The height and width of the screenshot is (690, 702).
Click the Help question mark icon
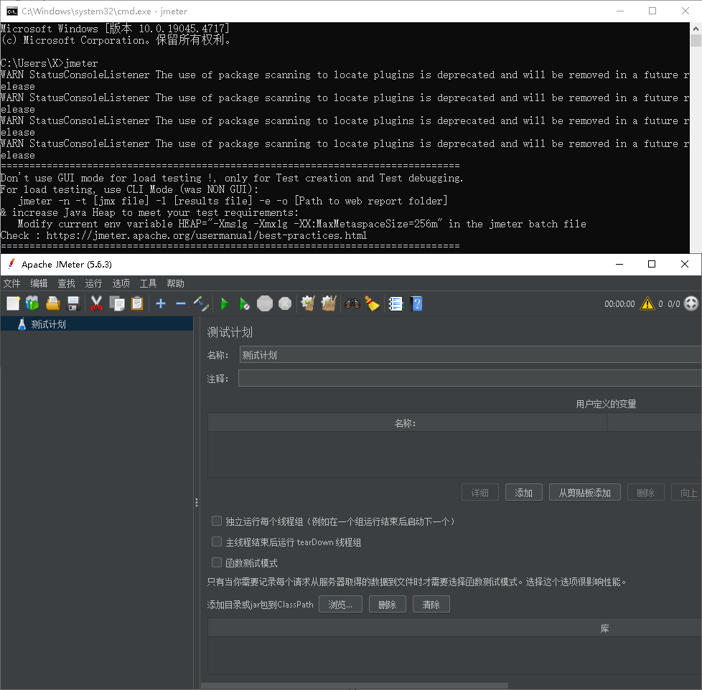point(416,304)
